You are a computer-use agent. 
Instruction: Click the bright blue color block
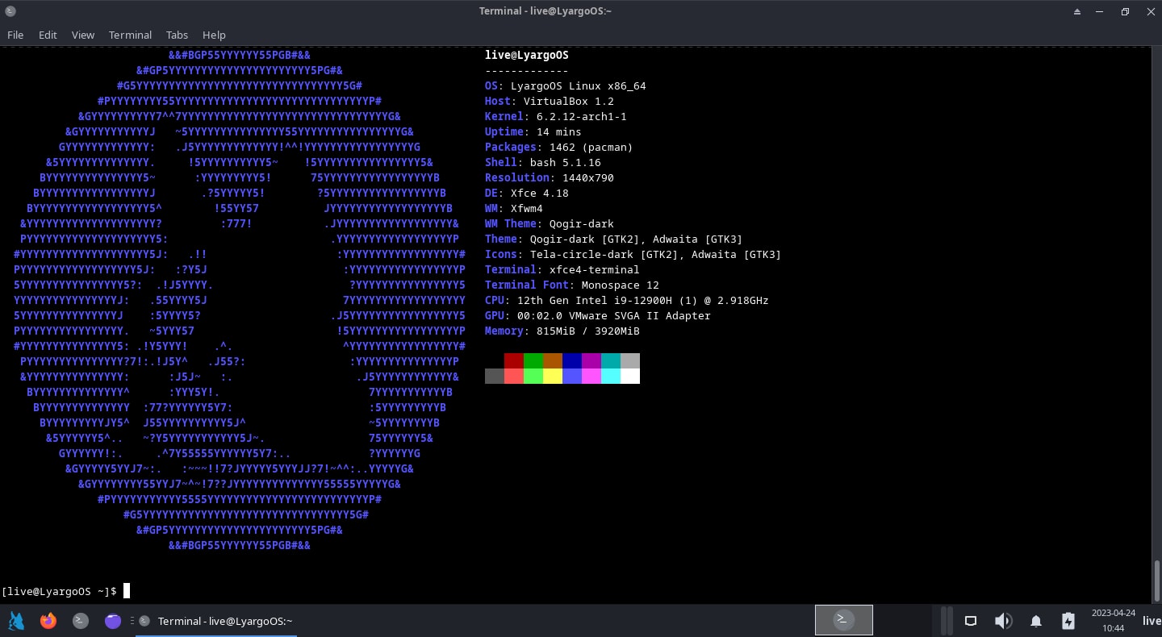572,376
